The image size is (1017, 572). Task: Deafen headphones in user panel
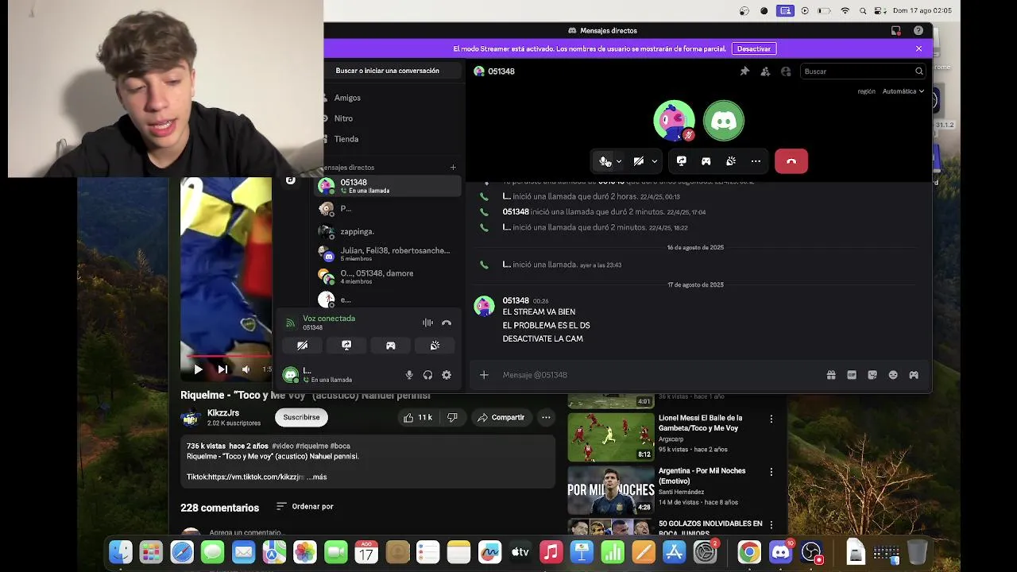[x=427, y=375]
